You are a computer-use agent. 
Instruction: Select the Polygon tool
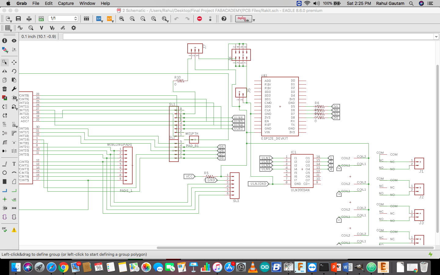pyautogui.click(x=14, y=182)
